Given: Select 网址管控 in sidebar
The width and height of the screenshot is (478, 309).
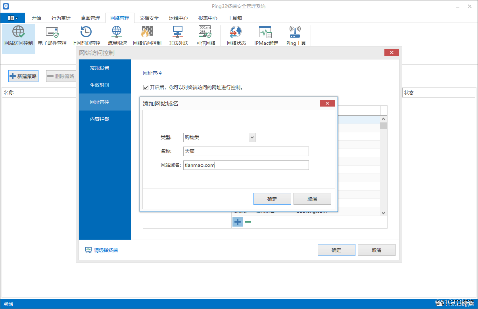Looking at the screenshot, I should (105, 102).
